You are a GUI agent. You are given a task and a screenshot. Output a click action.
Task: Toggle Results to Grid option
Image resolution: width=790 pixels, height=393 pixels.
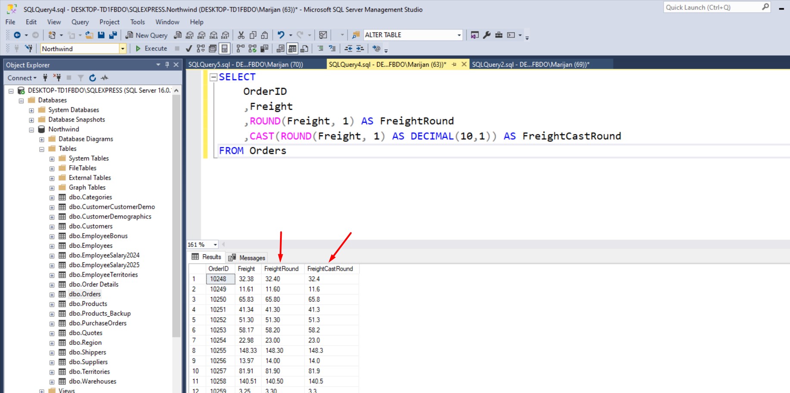[x=292, y=49]
